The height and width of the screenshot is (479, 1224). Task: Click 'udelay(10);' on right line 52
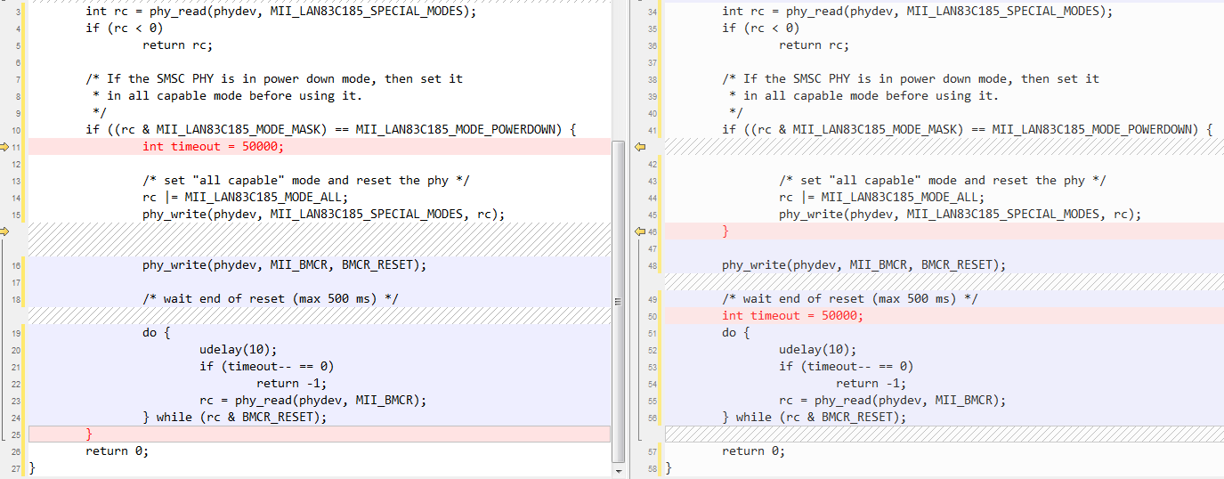tap(817, 350)
